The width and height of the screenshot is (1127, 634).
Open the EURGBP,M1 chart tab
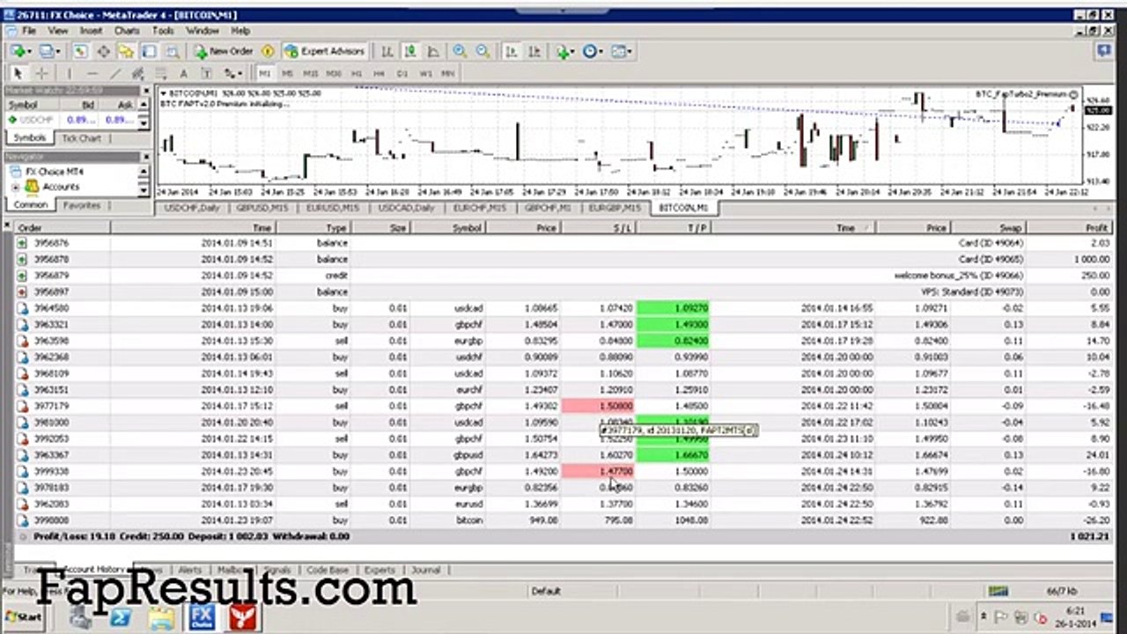615,208
